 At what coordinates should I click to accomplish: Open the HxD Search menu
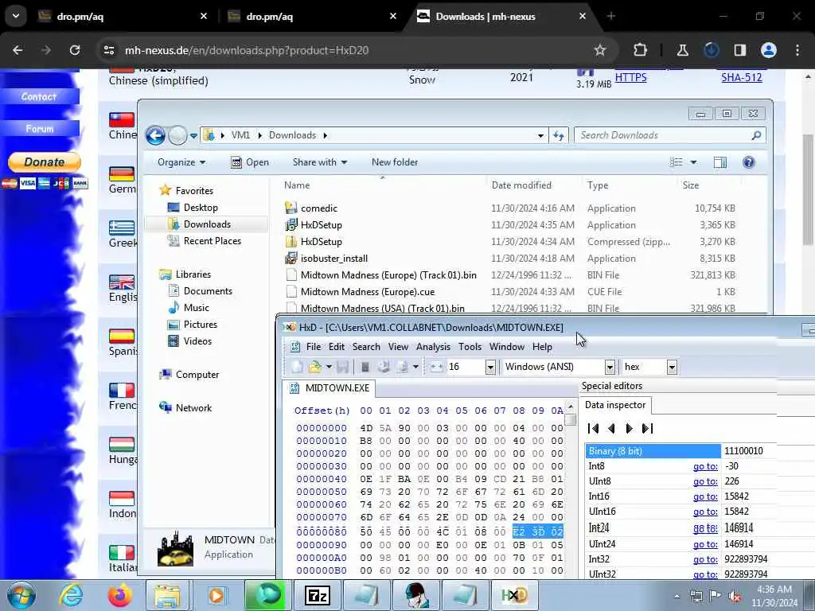(366, 347)
